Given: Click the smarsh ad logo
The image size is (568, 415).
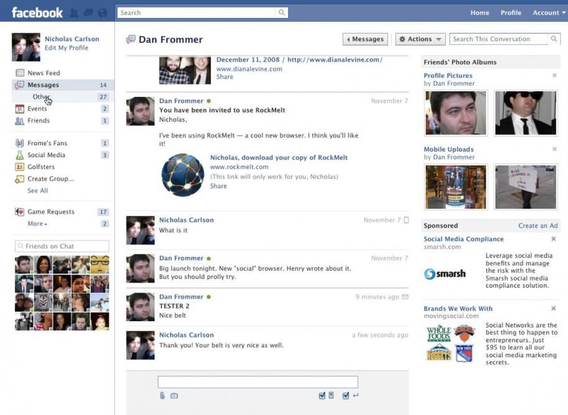Looking at the screenshot, I should tap(445, 273).
